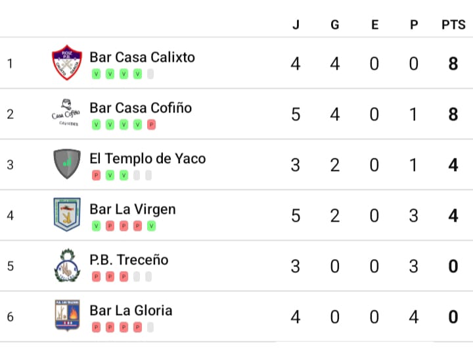Select rank number 5 of P.B. Treceño
This screenshot has width=473, height=348.
tap(11, 266)
